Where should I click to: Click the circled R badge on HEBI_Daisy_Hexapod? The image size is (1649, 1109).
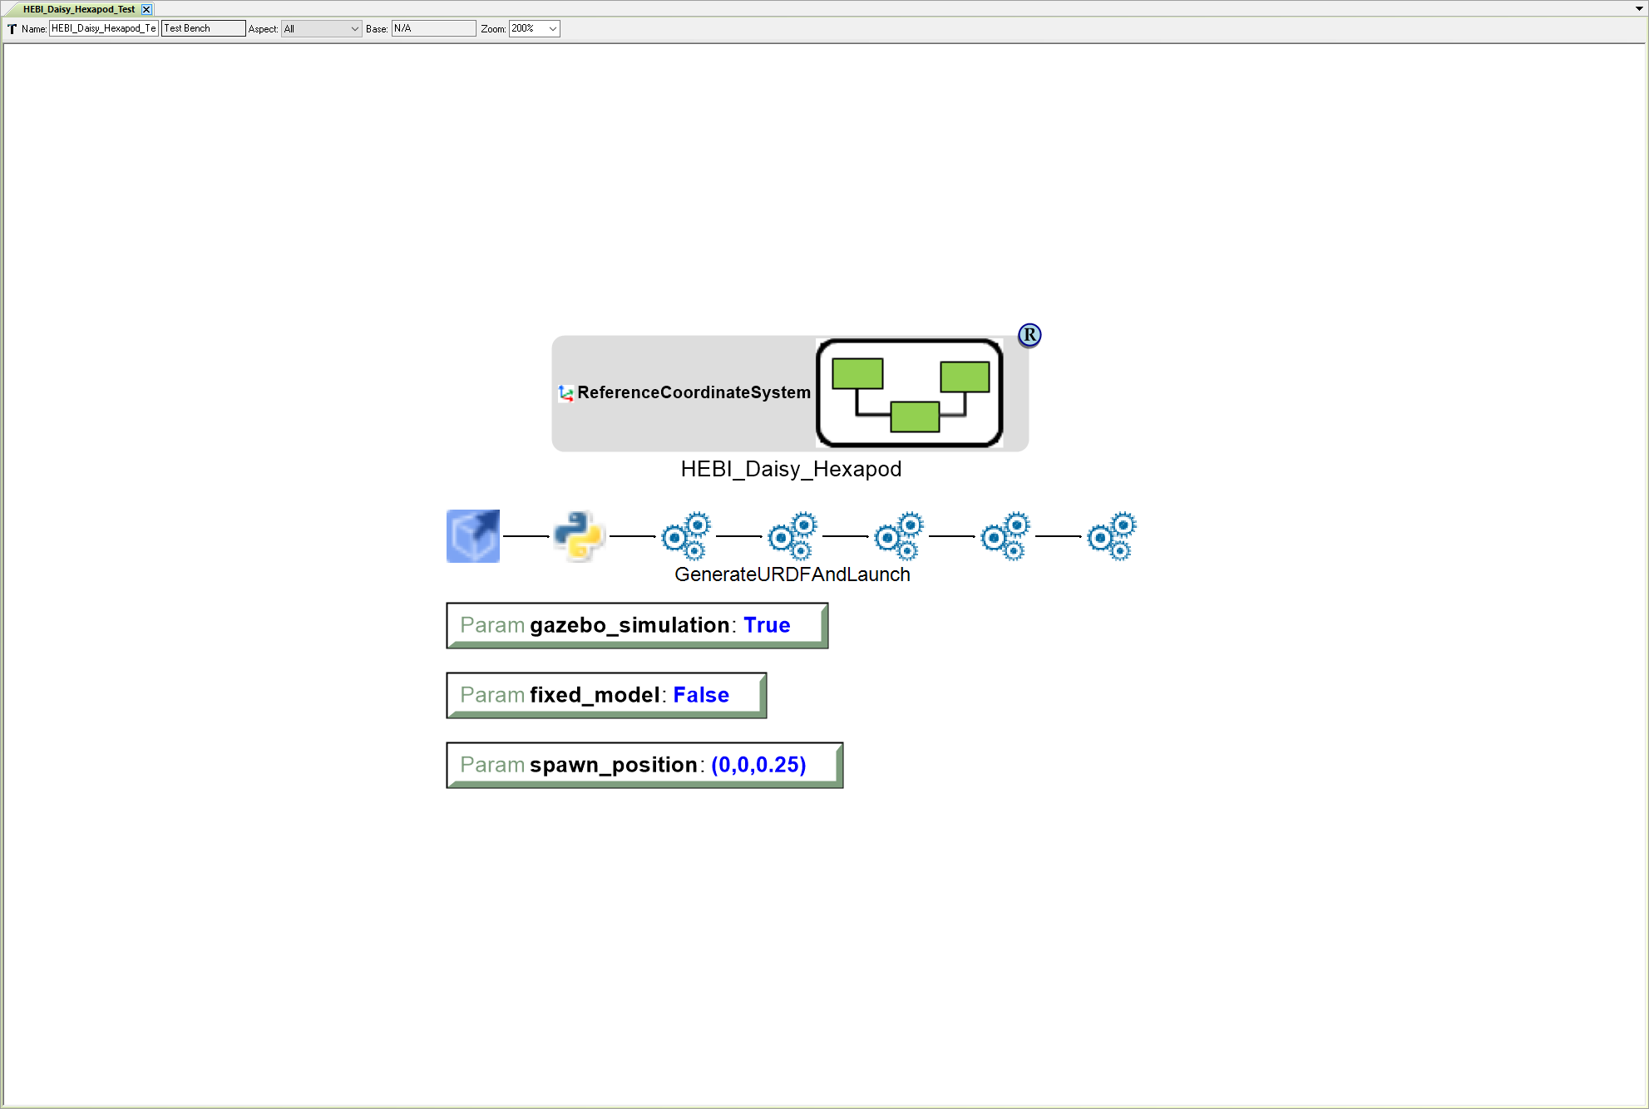pyautogui.click(x=1029, y=334)
